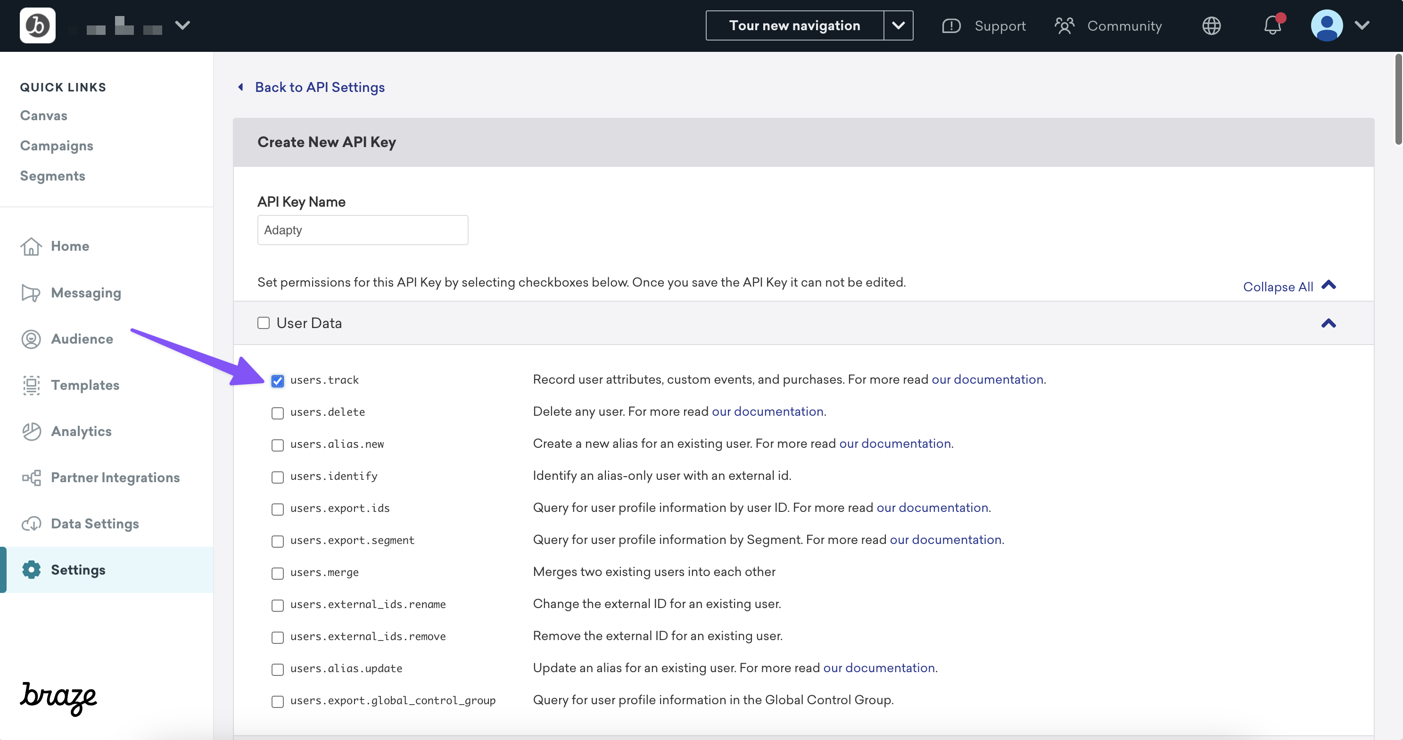Click the Analytics pie chart icon
Screen dimensions: 1403x740
pos(31,431)
